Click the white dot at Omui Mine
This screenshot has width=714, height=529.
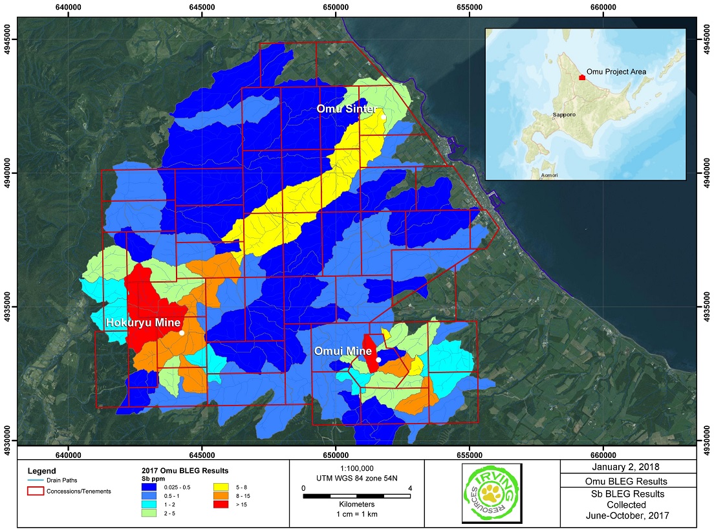pyautogui.click(x=378, y=360)
